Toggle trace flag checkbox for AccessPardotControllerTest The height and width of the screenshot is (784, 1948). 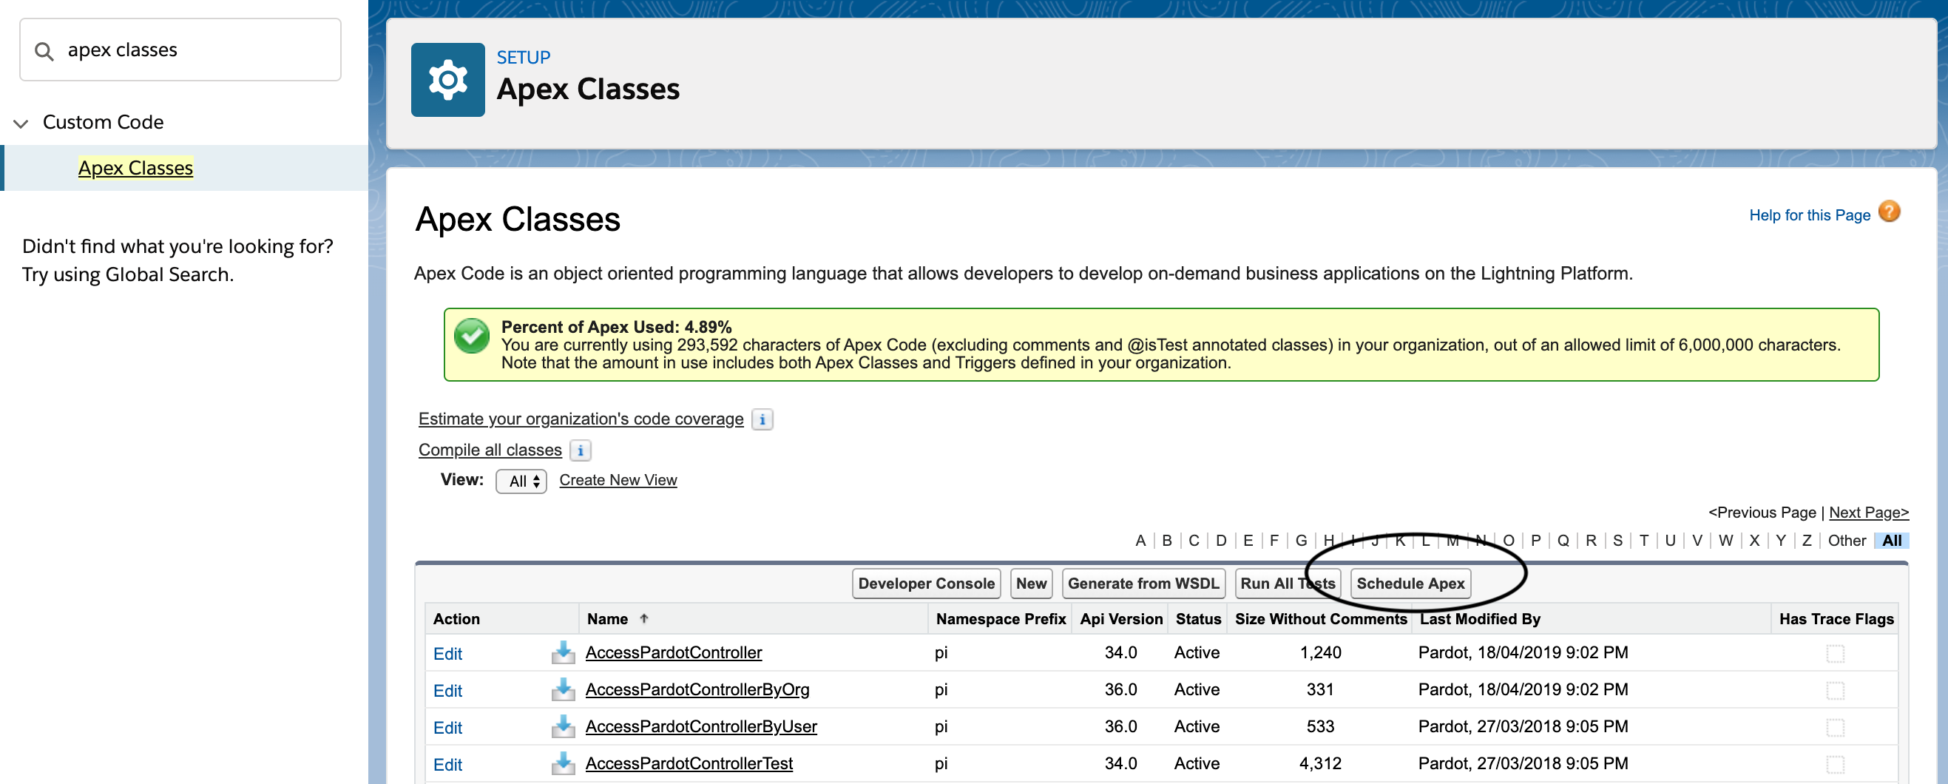tap(1835, 764)
